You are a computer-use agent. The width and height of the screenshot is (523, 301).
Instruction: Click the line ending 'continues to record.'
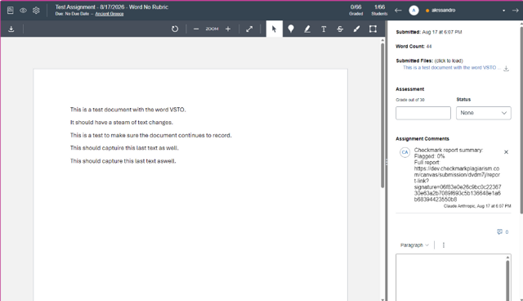[150, 135]
